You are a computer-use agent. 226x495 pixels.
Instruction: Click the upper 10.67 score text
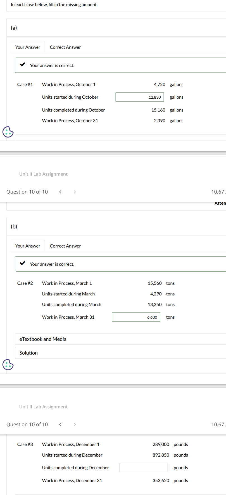[x=218, y=192]
